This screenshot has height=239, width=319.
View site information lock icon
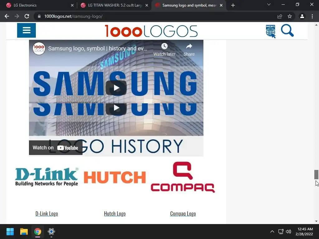coord(39,16)
